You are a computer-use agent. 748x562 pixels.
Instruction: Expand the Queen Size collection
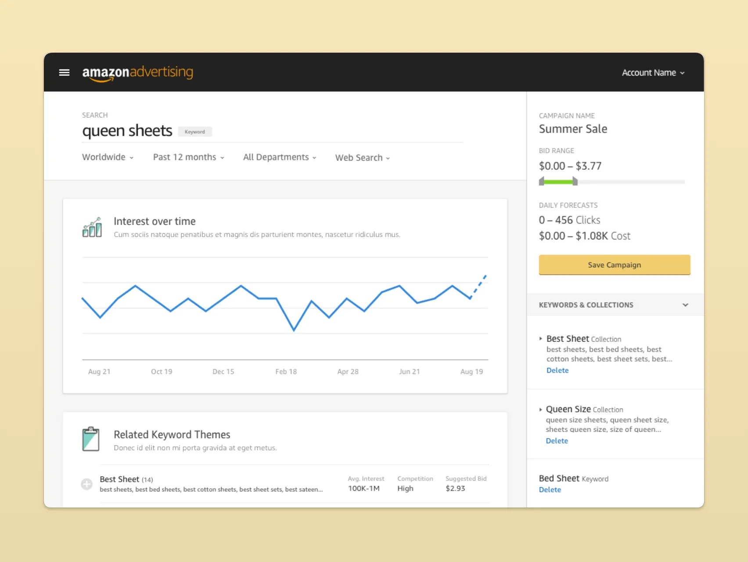click(x=540, y=409)
